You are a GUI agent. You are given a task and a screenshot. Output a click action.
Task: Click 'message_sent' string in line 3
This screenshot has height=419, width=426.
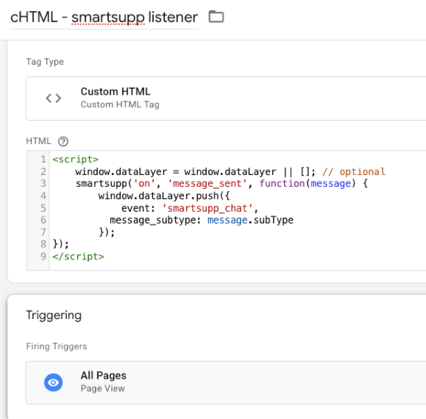207,184
